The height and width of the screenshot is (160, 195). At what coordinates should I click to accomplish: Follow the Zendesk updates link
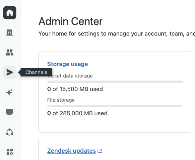tap(72, 151)
